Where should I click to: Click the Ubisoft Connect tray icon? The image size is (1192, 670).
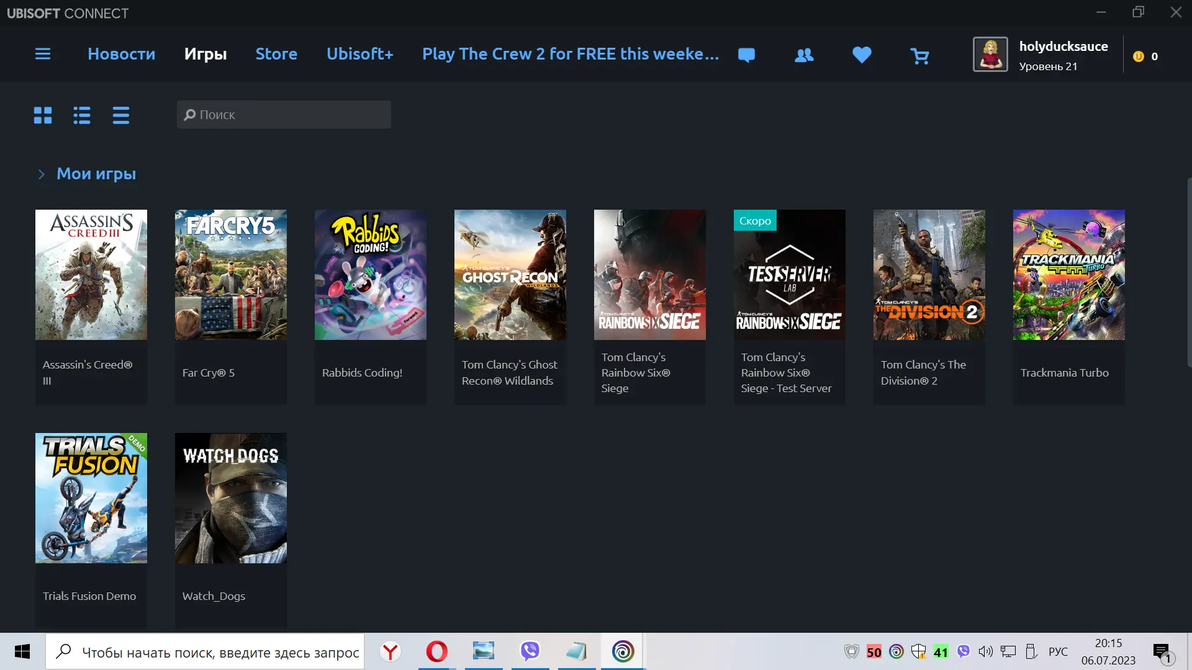tap(896, 651)
